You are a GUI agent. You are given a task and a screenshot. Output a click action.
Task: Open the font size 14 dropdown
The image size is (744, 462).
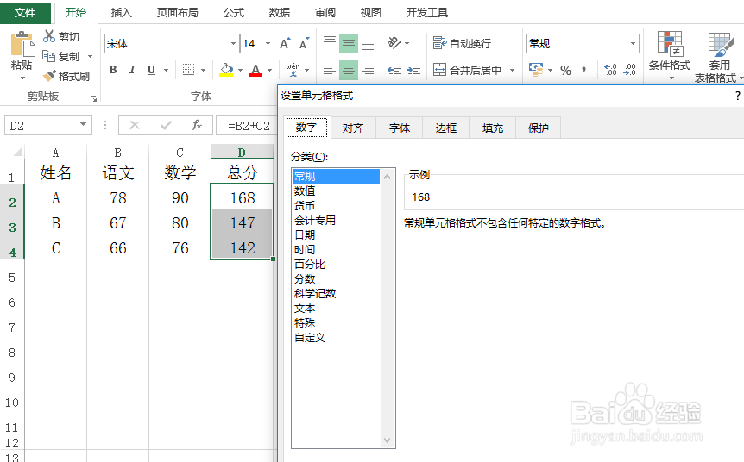[x=268, y=44]
